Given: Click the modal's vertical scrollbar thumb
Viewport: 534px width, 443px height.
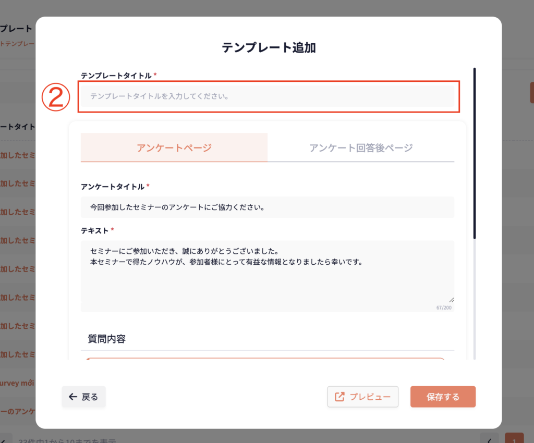Looking at the screenshot, I should (x=475, y=154).
